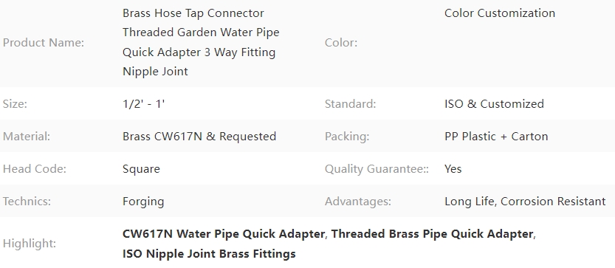Select Brass CW617N & Requested text
Screen dimensions: 615x268
pyautogui.click(x=199, y=137)
